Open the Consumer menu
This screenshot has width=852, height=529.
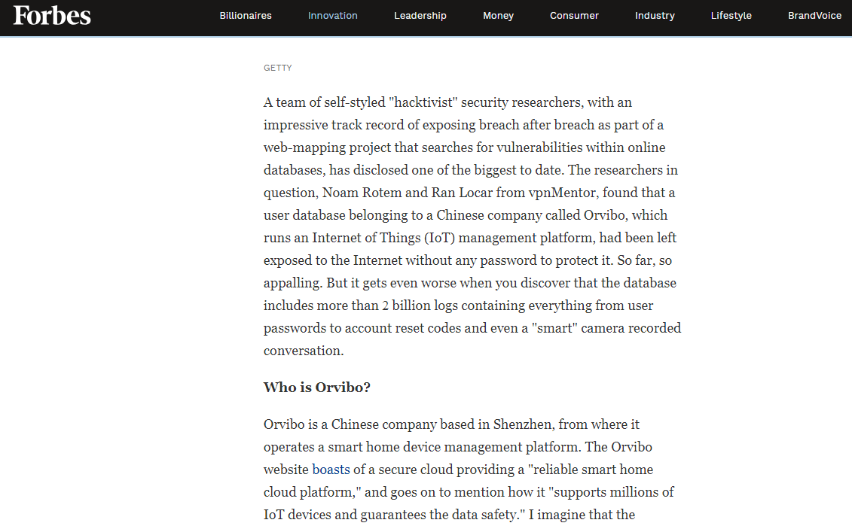pos(574,16)
